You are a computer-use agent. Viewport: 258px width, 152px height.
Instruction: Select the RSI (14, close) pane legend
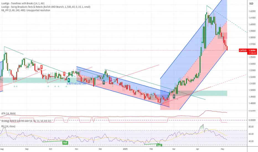click(8, 126)
